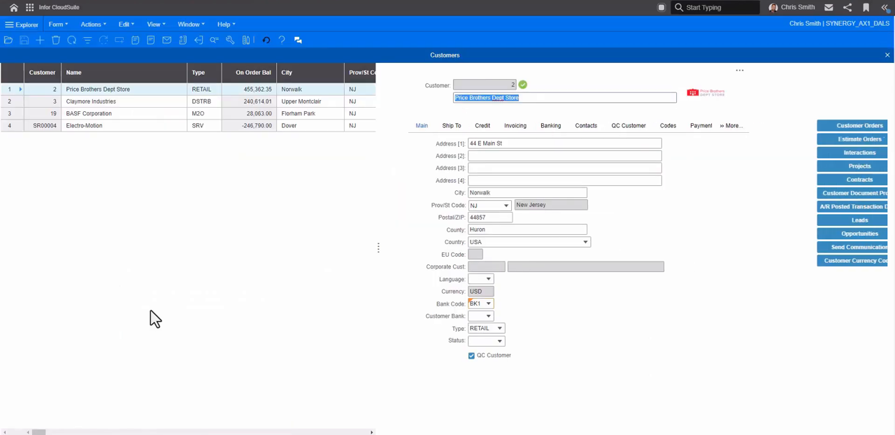The image size is (895, 435).
Task: Click the wrench tools toolbar icon
Action: tap(230, 40)
